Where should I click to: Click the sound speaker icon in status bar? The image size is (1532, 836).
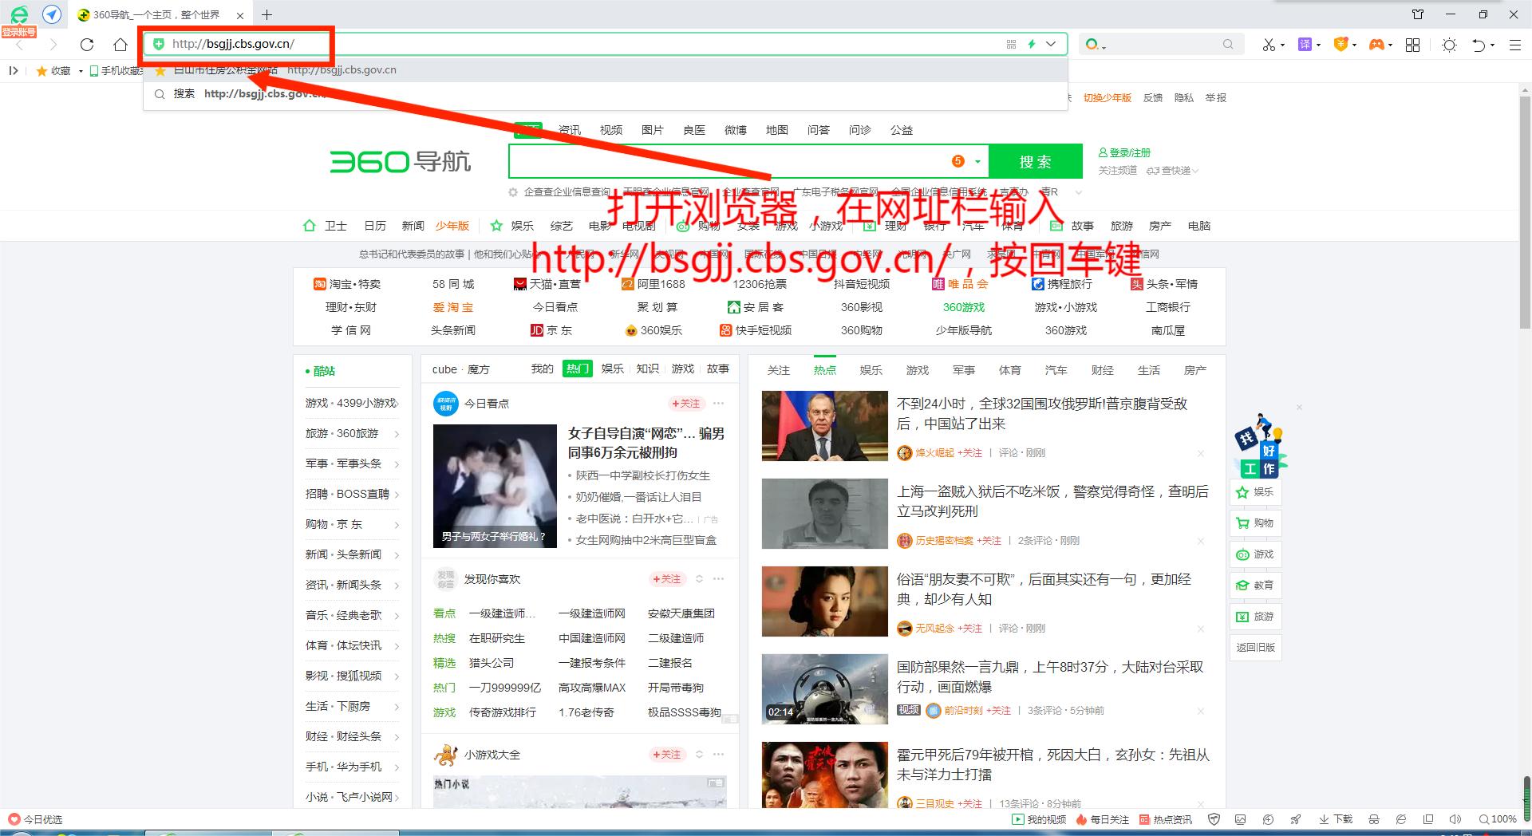click(1455, 819)
